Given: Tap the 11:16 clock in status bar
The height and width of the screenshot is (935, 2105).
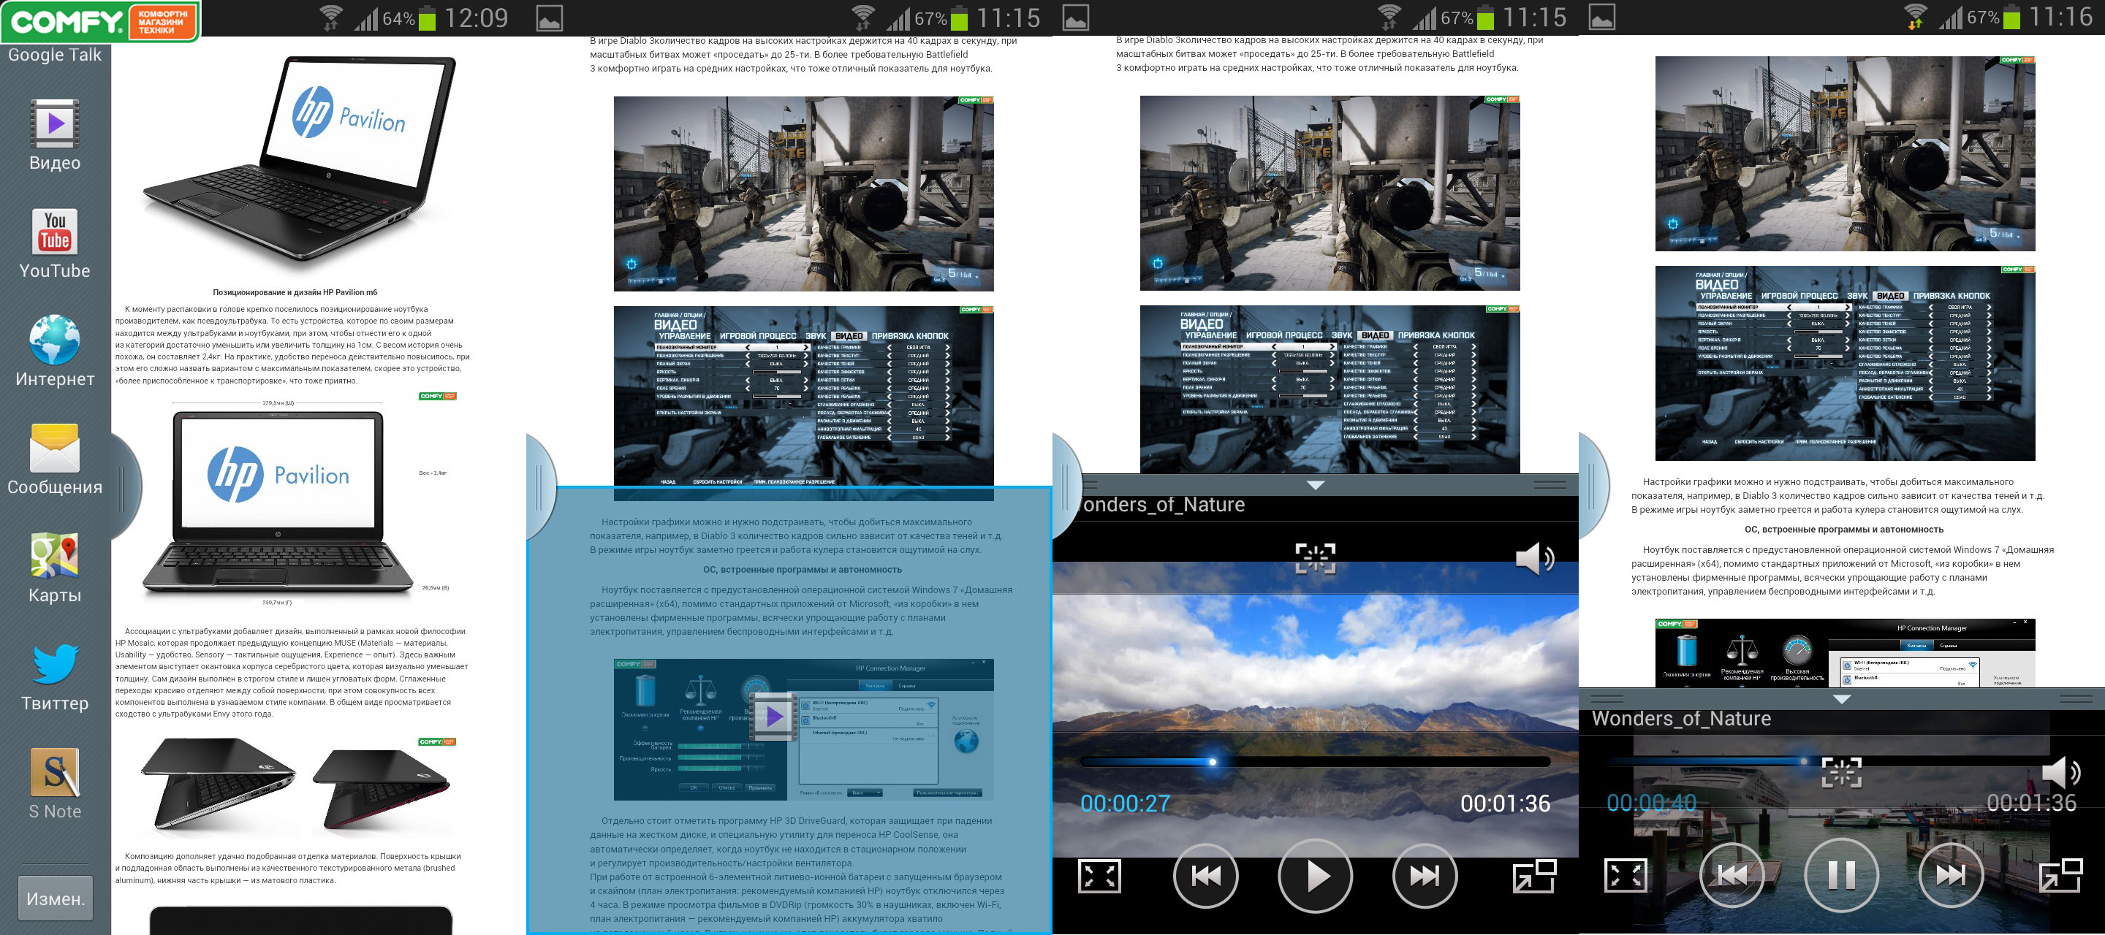Looking at the screenshot, I should 2061,17.
